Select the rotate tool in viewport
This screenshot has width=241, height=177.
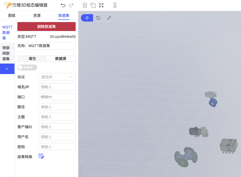click(98, 18)
